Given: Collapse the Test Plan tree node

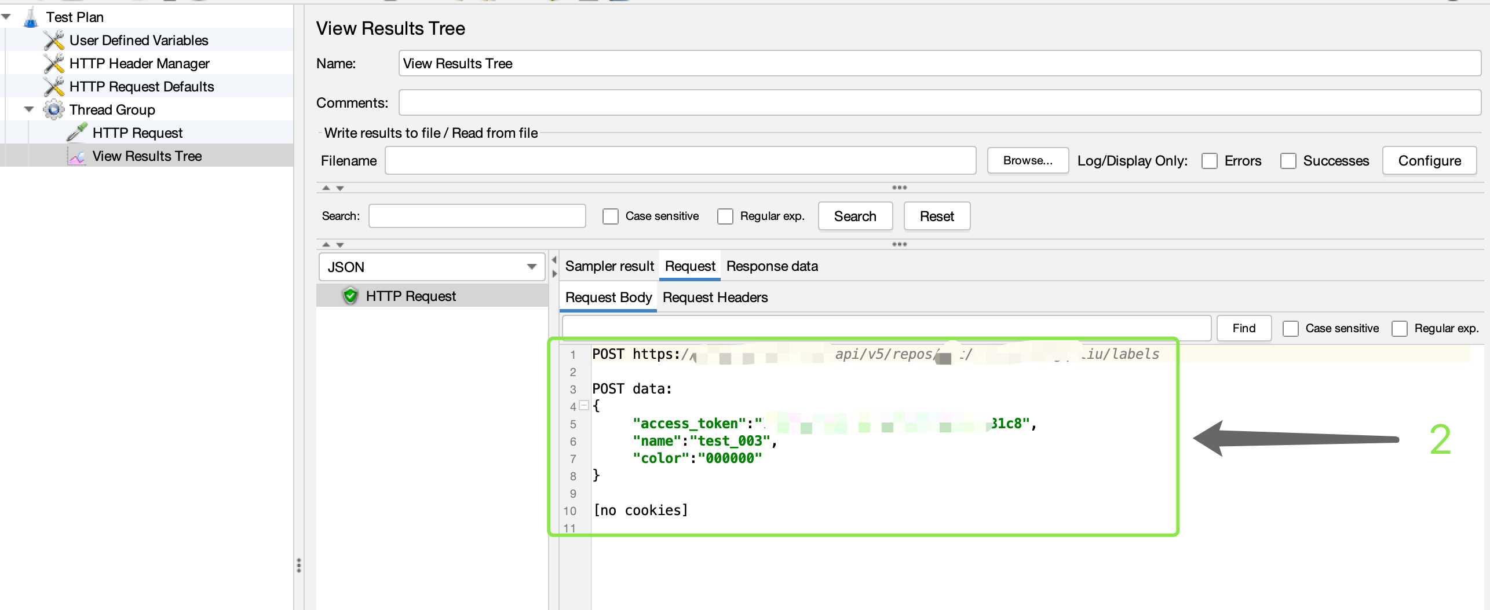Looking at the screenshot, I should (6, 17).
